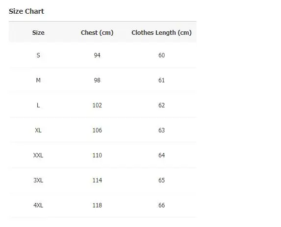This screenshot has width=281, height=227.
Task: Select the S size cell
Action: pyautogui.click(x=38, y=55)
